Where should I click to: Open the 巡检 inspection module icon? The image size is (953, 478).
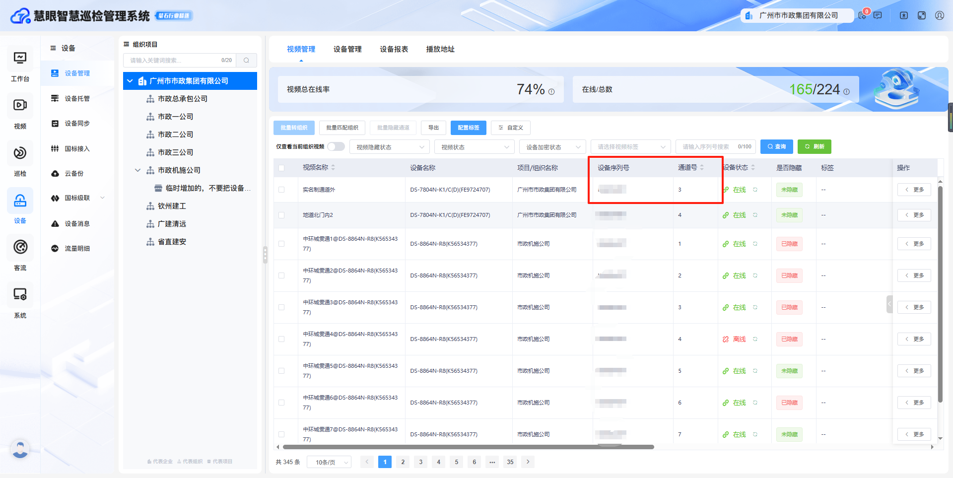[20, 153]
